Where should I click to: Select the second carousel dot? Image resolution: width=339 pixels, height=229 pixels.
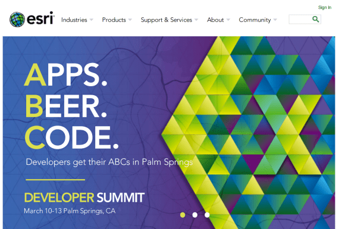(195, 215)
